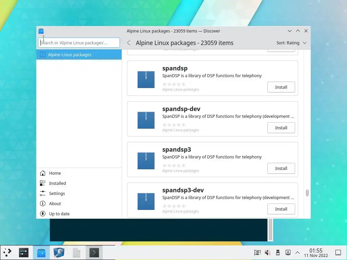Click the package list scrollbar handle

307,193
